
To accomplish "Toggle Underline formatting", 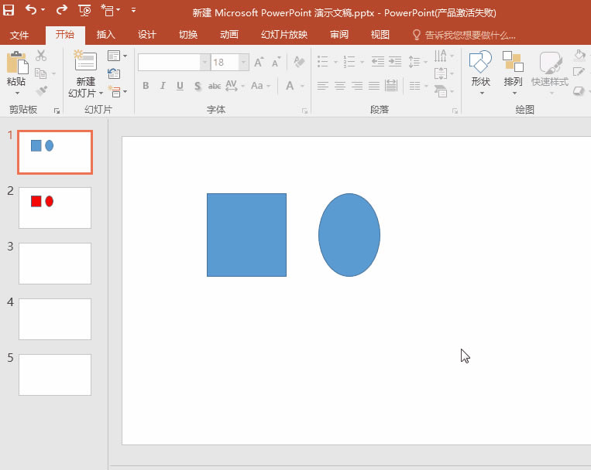I will 180,86.
